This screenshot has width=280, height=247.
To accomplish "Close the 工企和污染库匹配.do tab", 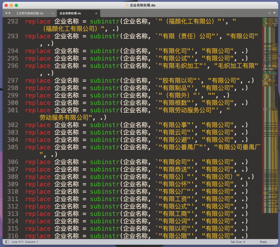I will (x=53, y=13).
